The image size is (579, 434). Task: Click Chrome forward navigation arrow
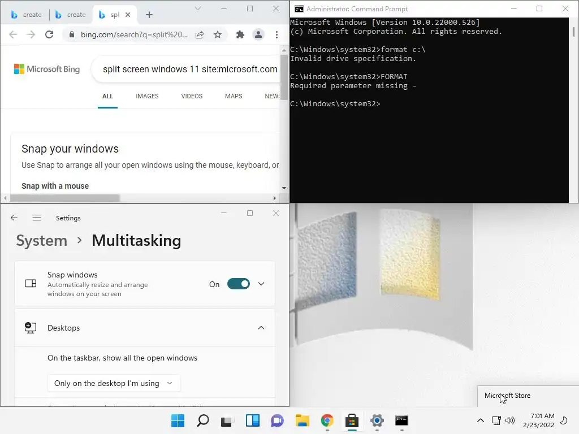(31, 34)
